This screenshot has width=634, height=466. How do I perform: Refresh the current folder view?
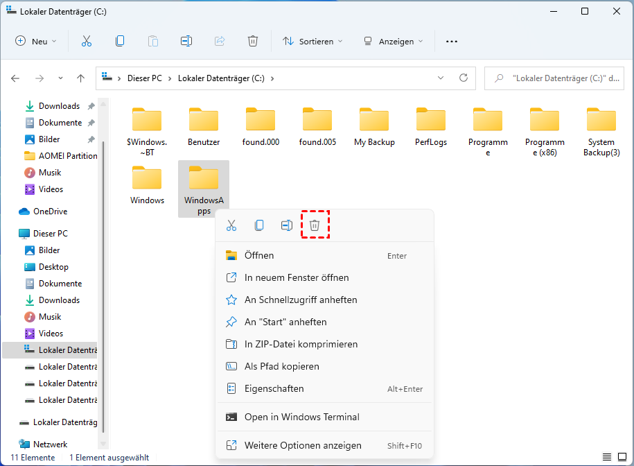pos(464,78)
